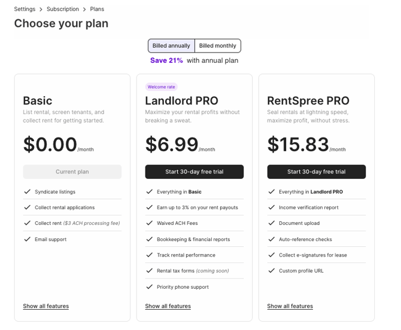Viewport: 401px width, 330px height.
Task: Start Landlord PRO 30-day free trial
Action: tap(195, 172)
